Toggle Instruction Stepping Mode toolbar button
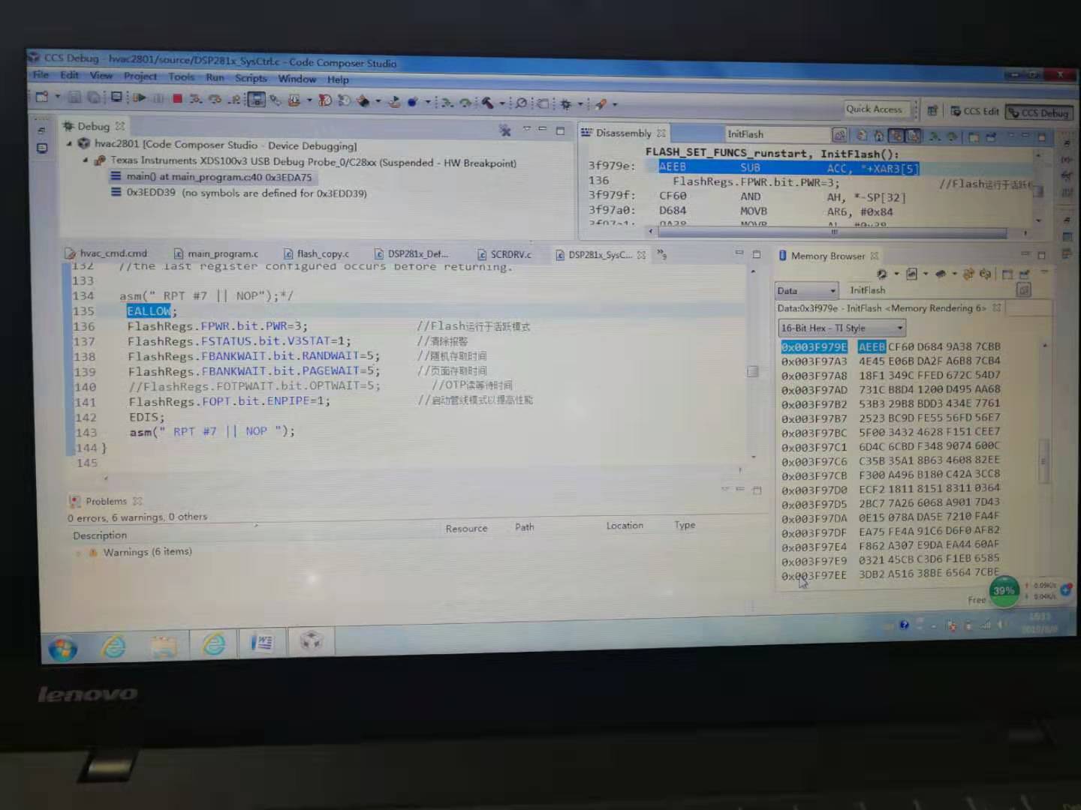 click(256, 99)
